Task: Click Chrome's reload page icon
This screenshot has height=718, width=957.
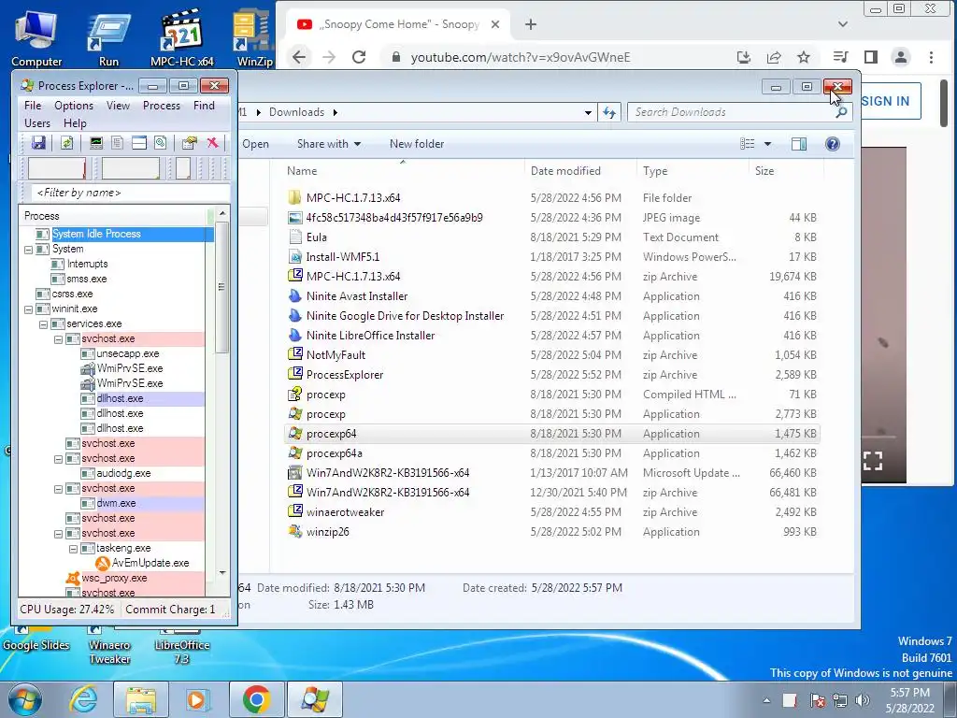Action: [x=359, y=57]
